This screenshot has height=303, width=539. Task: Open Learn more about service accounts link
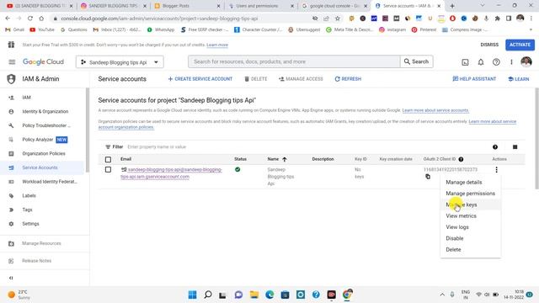435,110
